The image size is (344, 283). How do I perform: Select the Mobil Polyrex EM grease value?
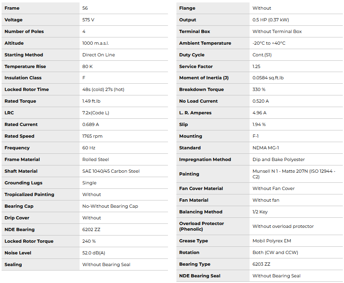[272, 241]
